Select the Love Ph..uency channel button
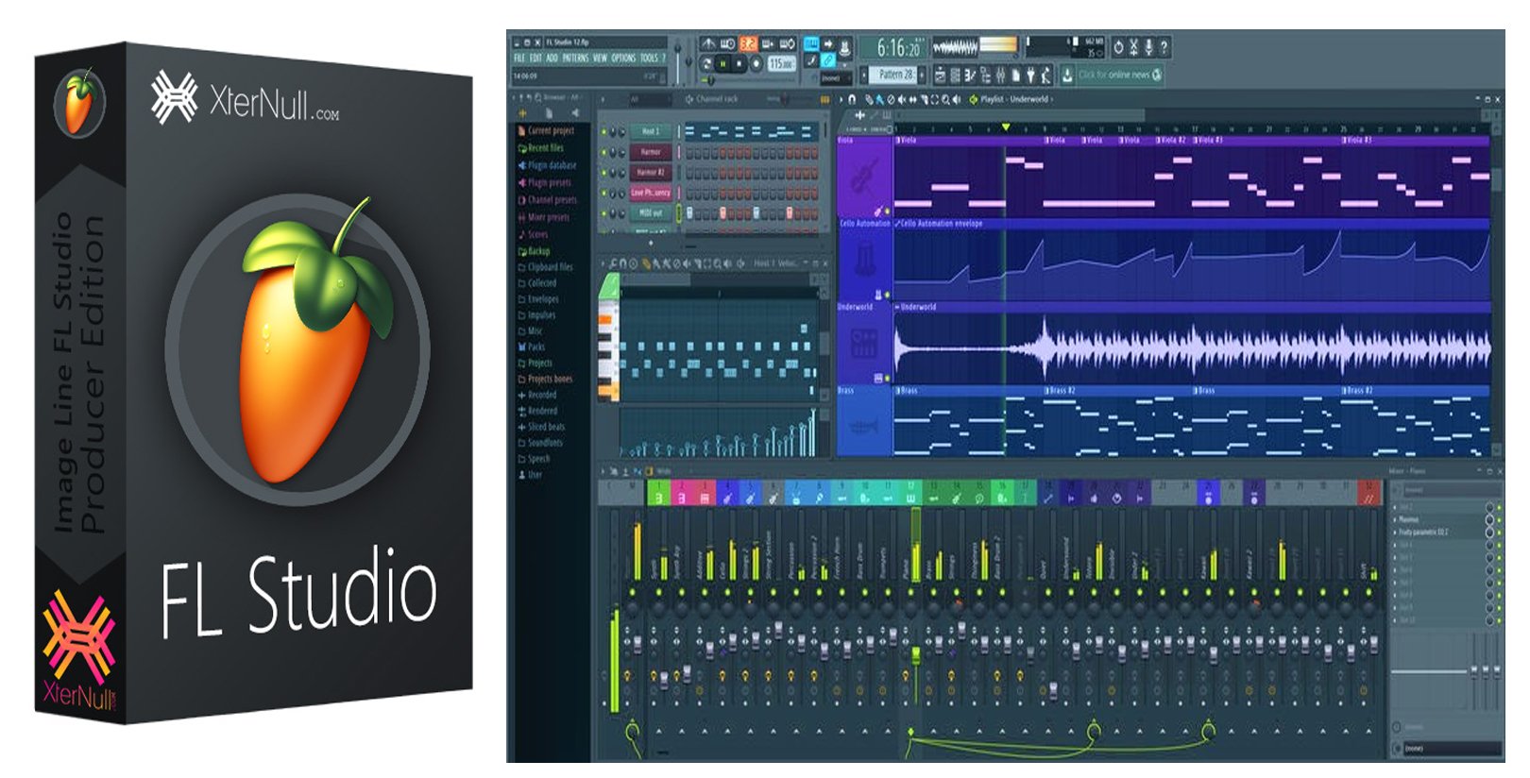 pos(651,193)
